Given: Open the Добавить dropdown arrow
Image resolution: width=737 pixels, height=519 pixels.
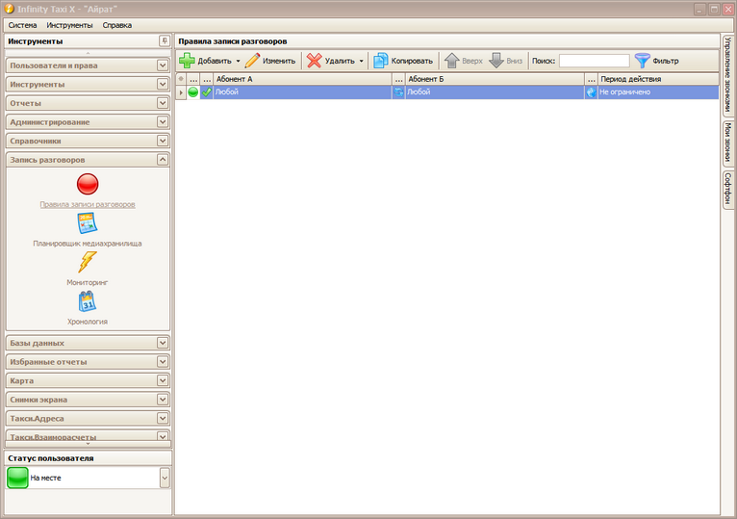Looking at the screenshot, I should pos(238,62).
